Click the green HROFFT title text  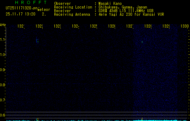[x=31, y=2]
